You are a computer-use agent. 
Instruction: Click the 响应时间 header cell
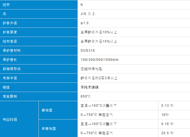point(10,119)
